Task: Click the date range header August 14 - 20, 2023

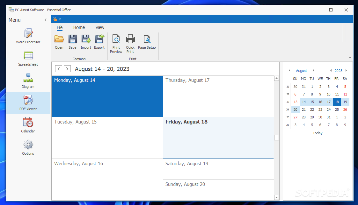Action: pos(102,69)
